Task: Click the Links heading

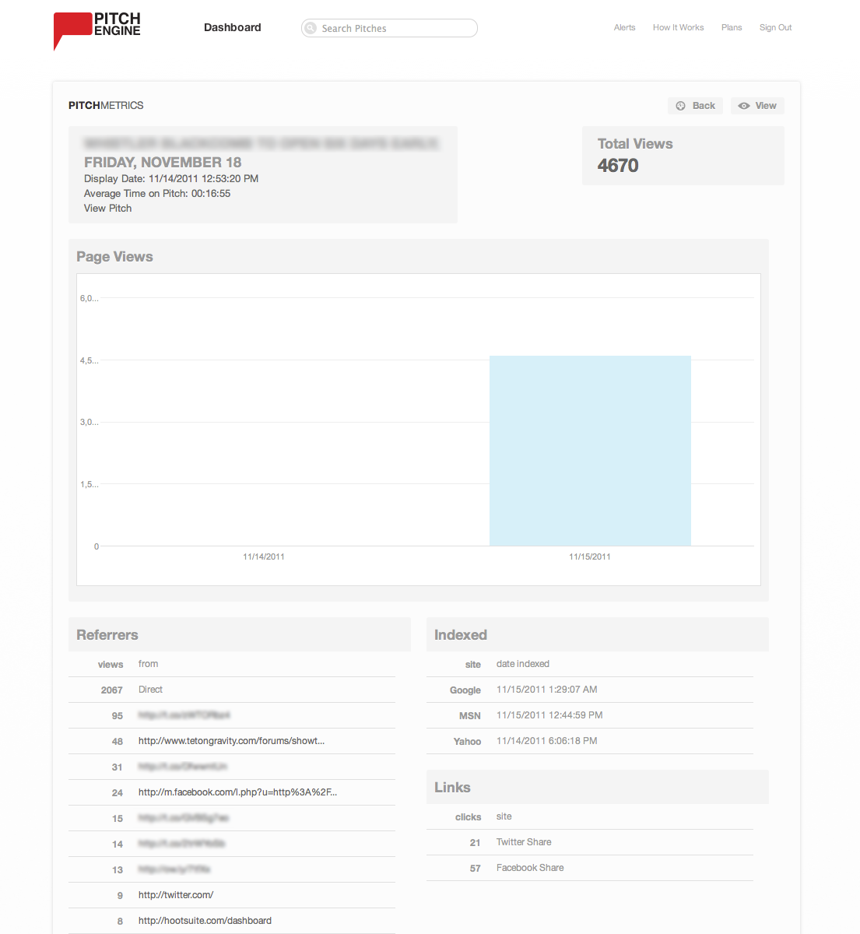Action: pos(452,788)
